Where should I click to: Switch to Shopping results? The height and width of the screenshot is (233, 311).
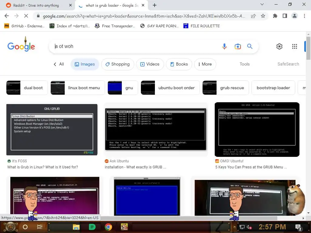(118, 64)
